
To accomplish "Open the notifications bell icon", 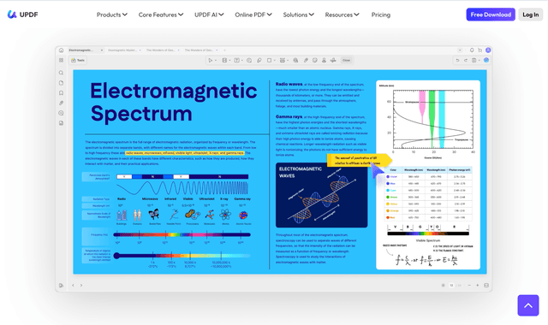I will (x=472, y=50).
